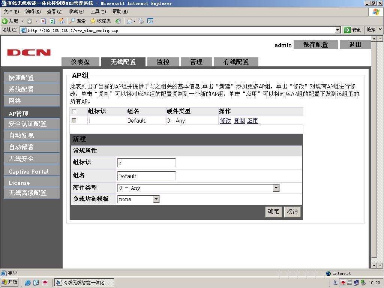Click the URL address bar field
384x288 pixels.
click(181, 30)
